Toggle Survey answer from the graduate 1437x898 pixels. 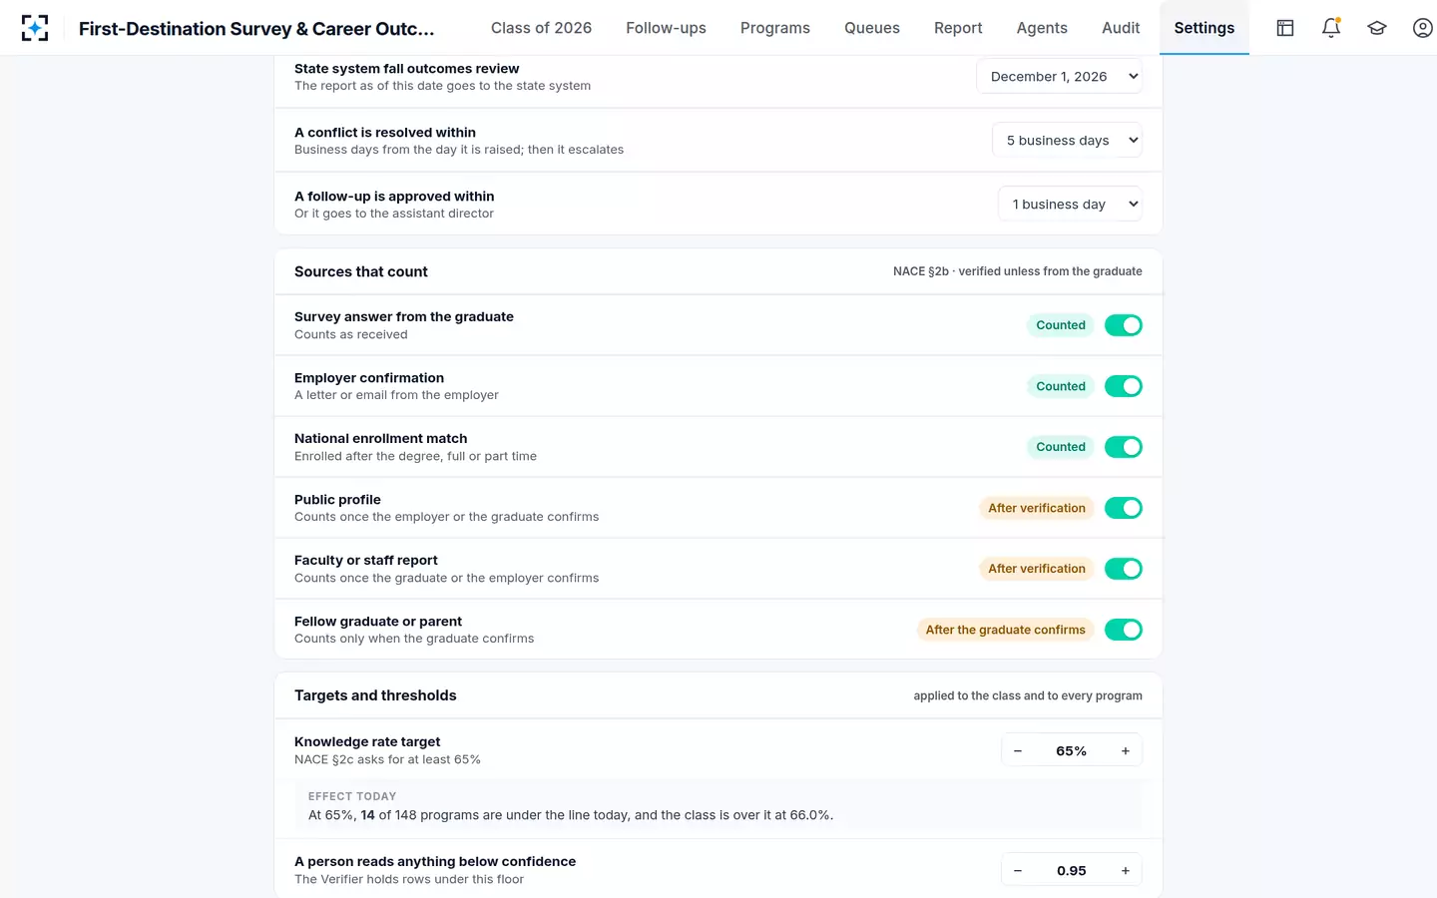point(1124,325)
